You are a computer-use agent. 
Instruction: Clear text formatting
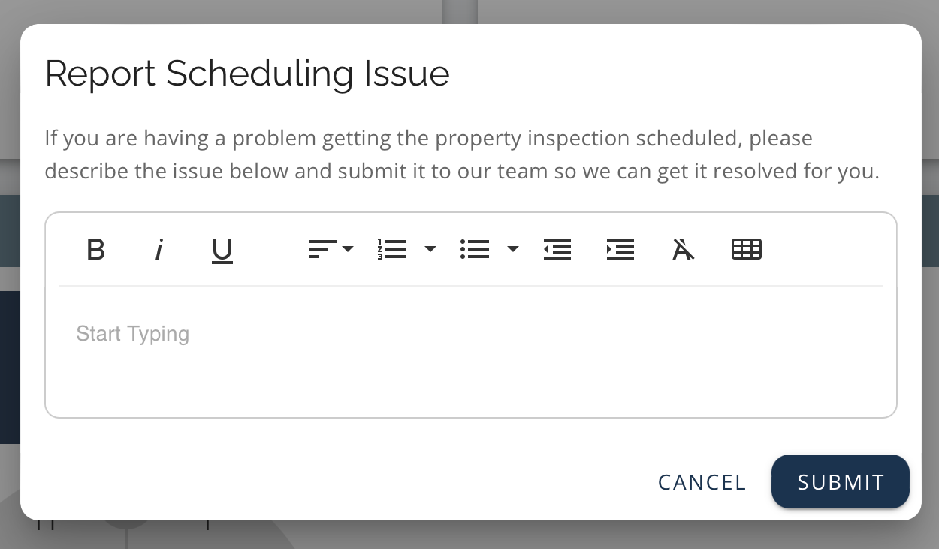[x=683, y=249]
